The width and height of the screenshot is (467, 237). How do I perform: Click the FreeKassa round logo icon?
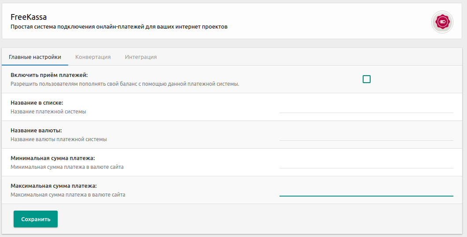(x=442, y=22)
